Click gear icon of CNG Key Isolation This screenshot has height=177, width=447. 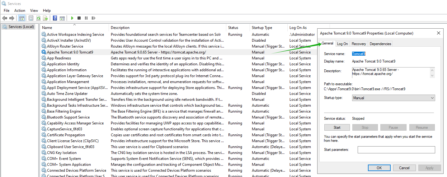pyautogui.click(x=44, y=153)
